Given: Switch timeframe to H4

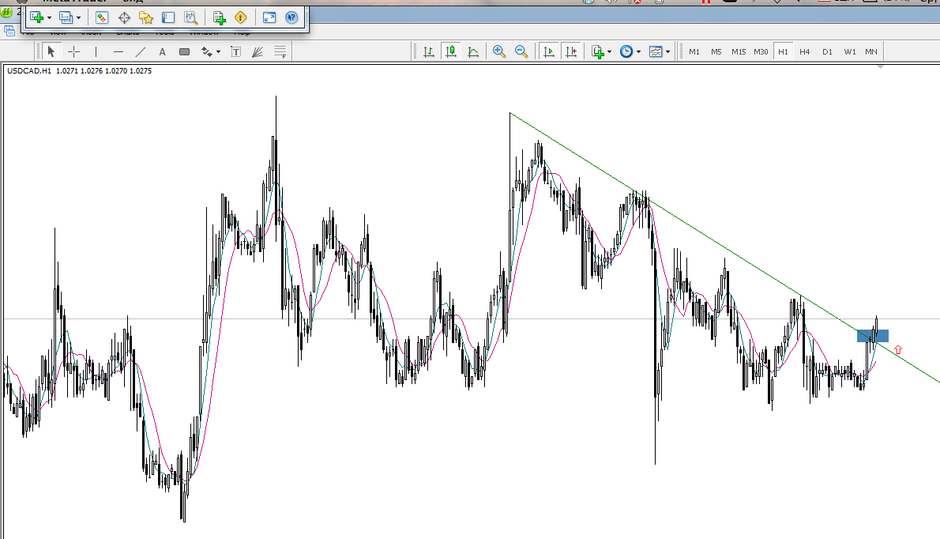Looking at the screenshot, I should [804, 51].
